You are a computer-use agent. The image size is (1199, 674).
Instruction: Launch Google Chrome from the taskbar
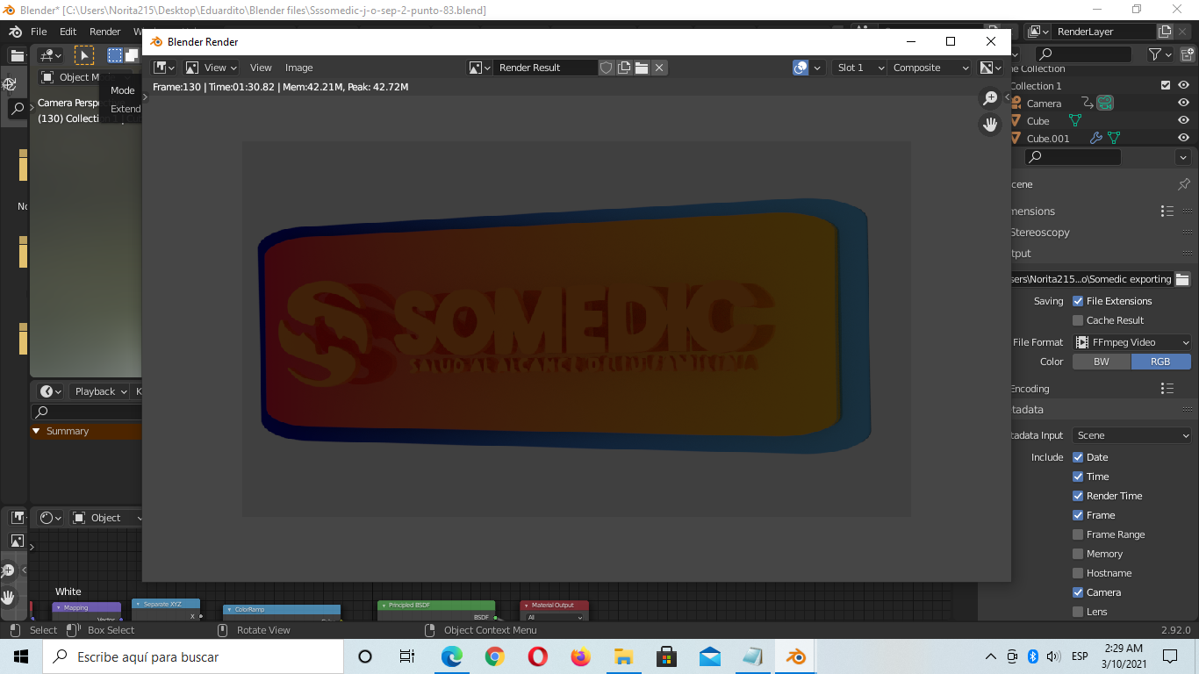coord(494,656)
